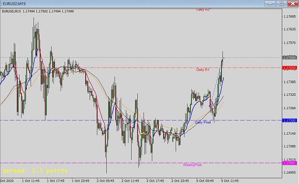299x184 pixels.
Task: Click the Daily R2 label at top
Action: tap(203, 10)
